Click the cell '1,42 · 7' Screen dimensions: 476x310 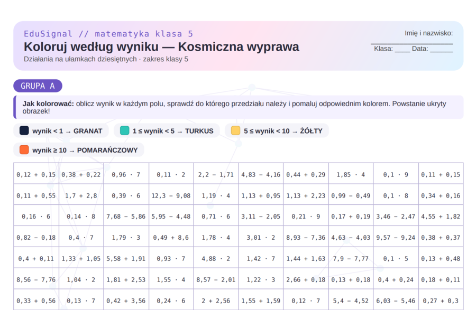point(261,257)
